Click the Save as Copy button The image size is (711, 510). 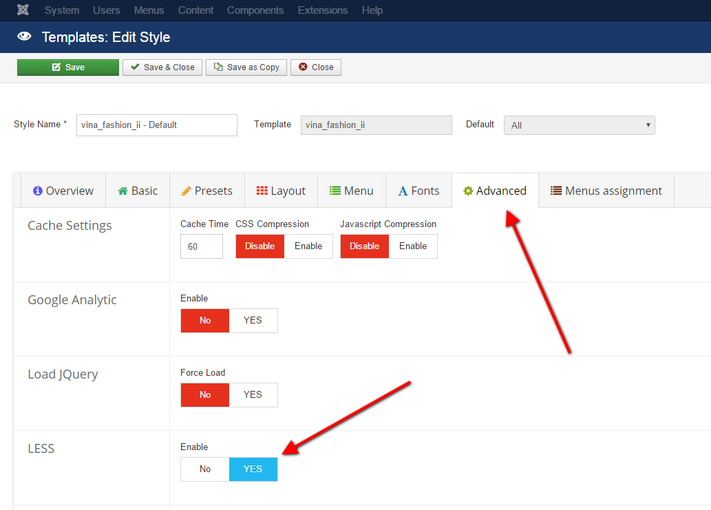pos(246,67)
